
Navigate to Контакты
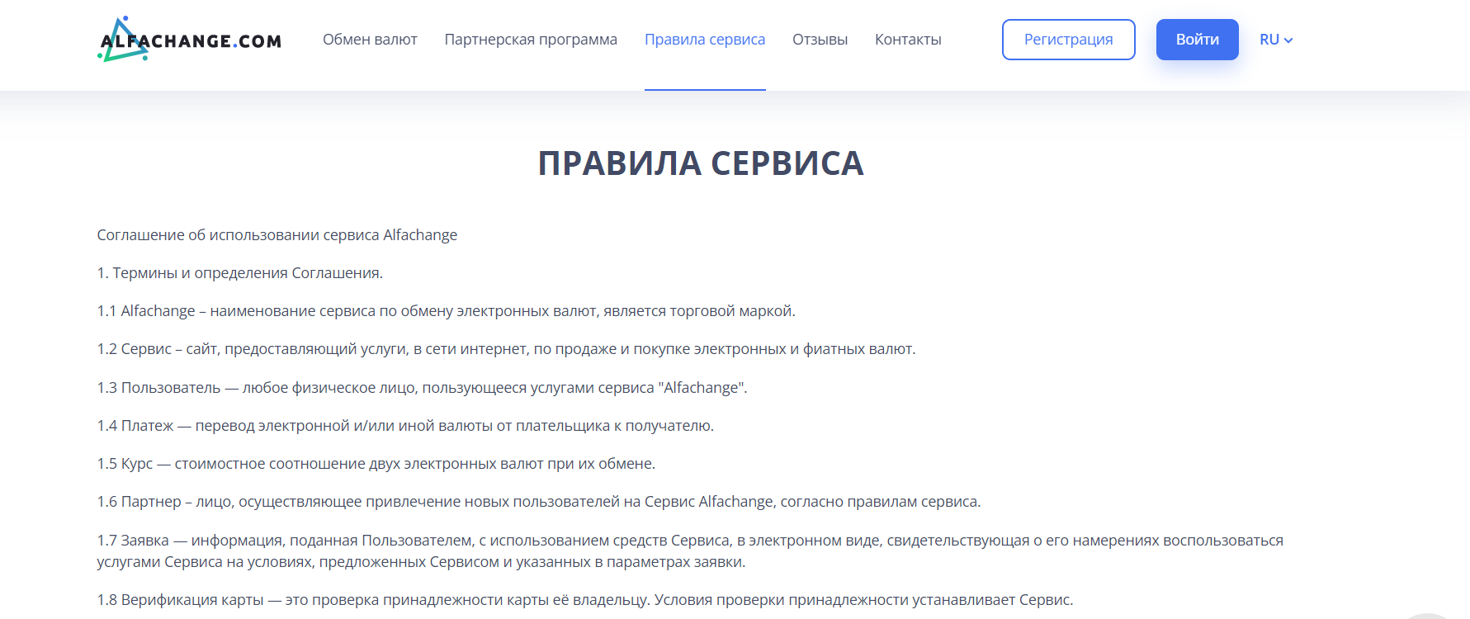click(x=908, y=40)
